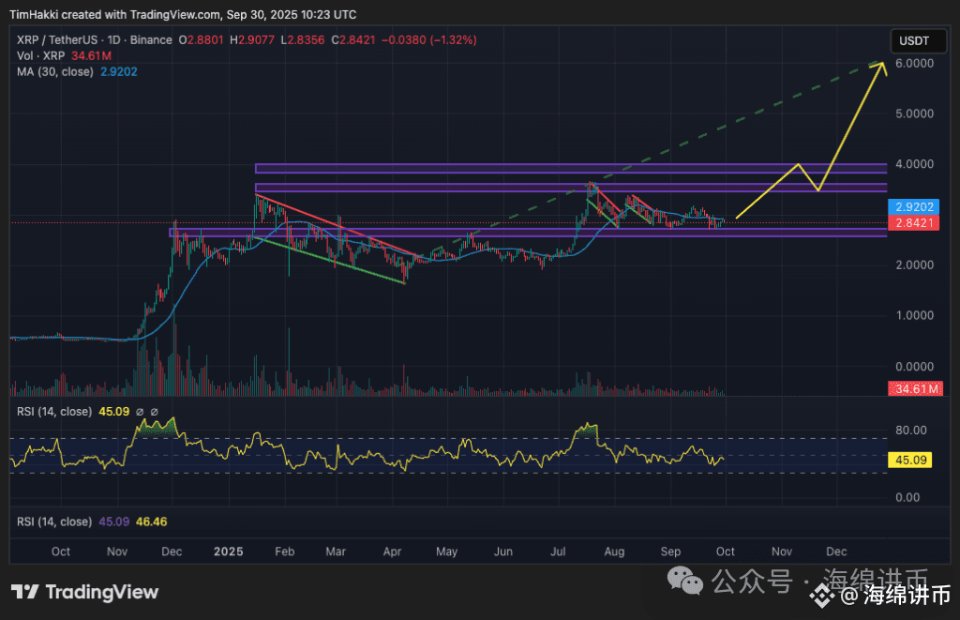The height and width of the screenshot is (620, 960).
Task: Click the Vol · XRP indicator legend
Action: [x=40, y=55]
